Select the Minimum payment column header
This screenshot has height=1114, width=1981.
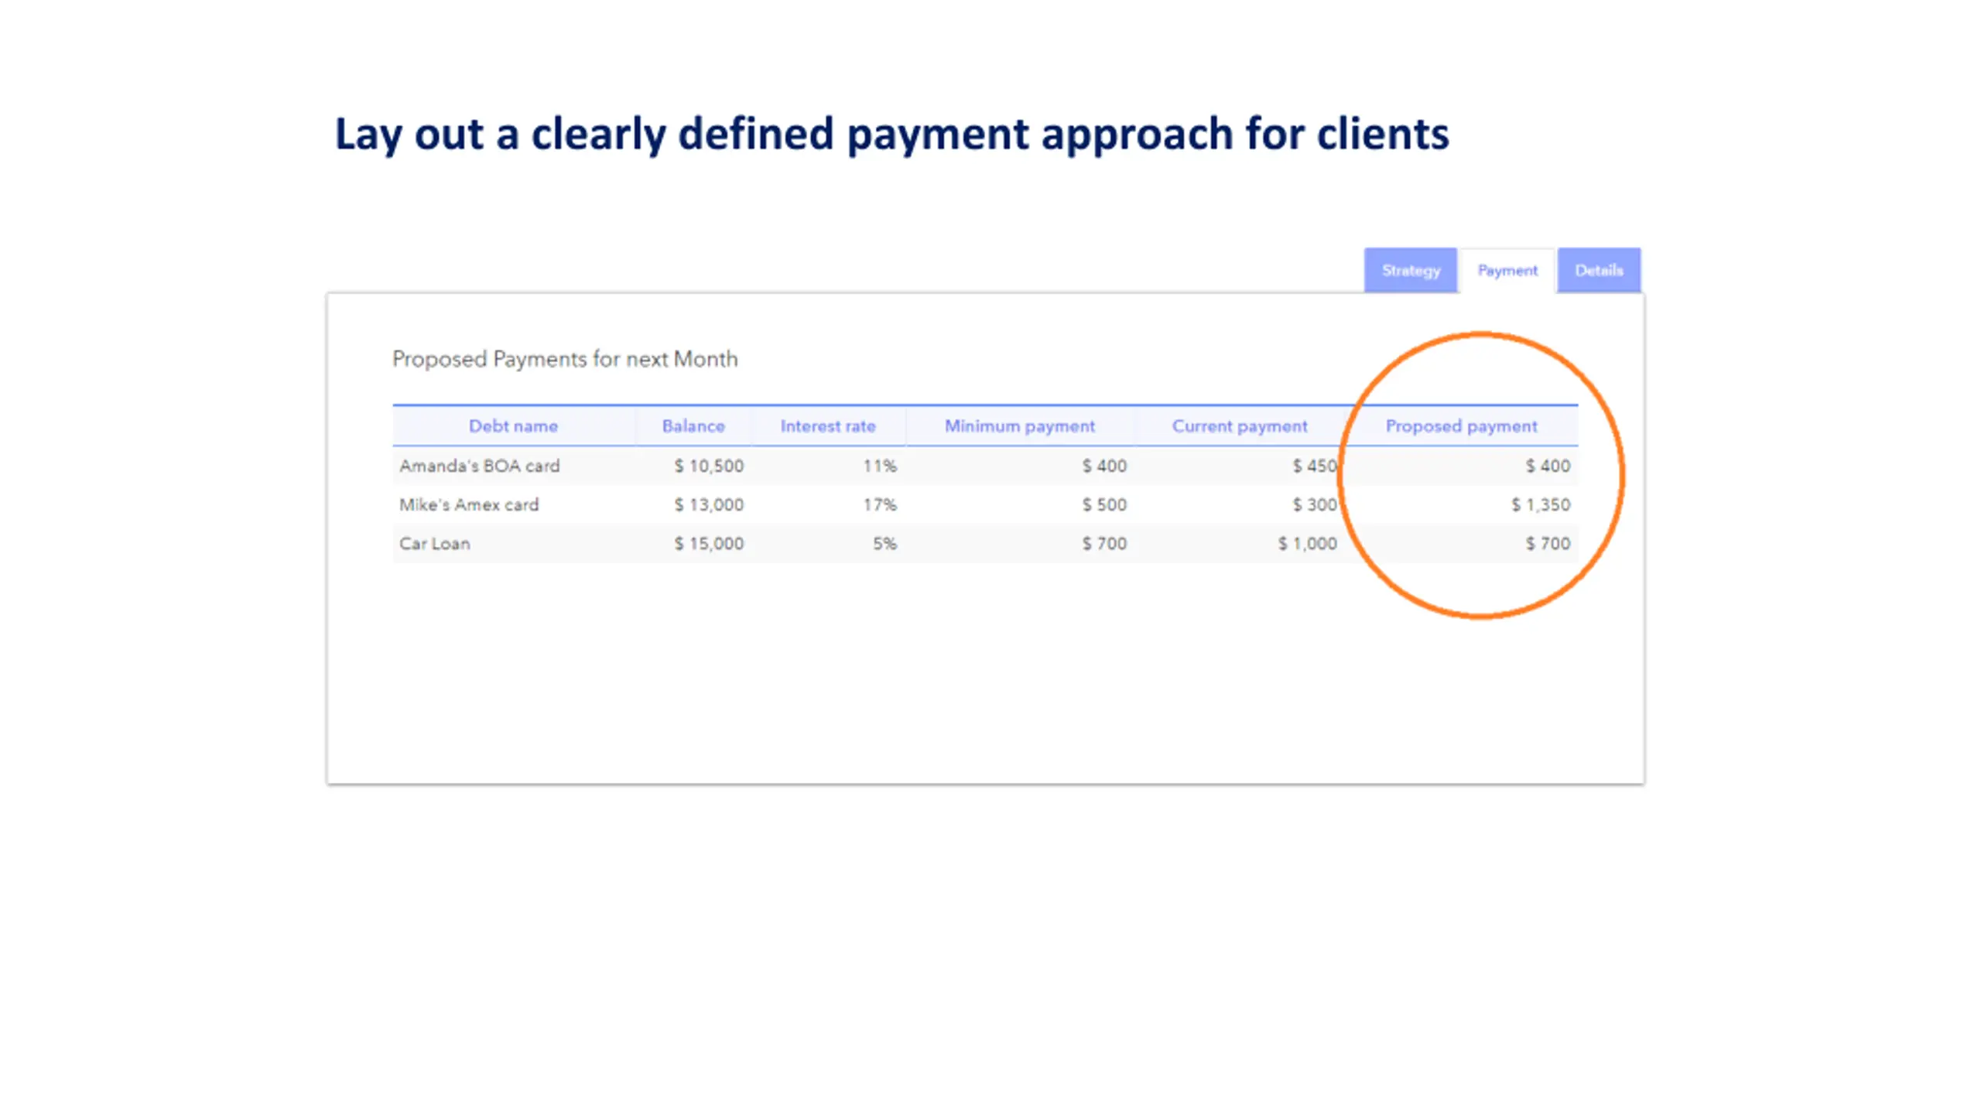coord(1019,425)
